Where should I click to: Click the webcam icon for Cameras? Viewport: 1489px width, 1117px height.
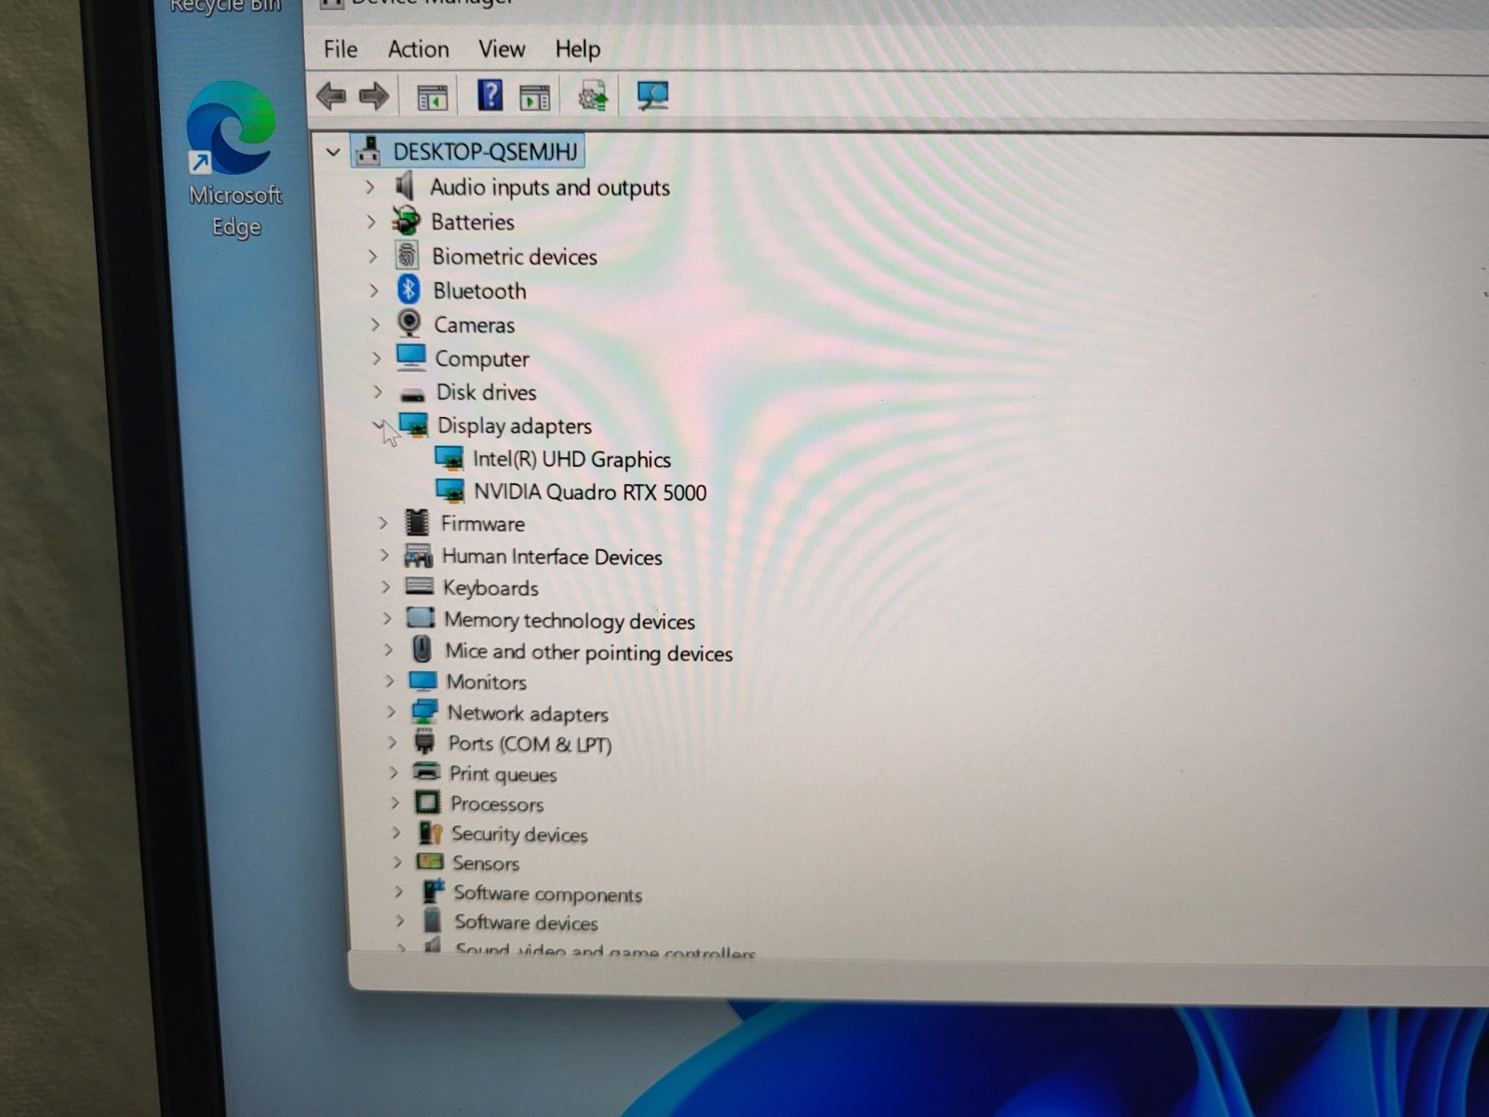coord(409,323)
